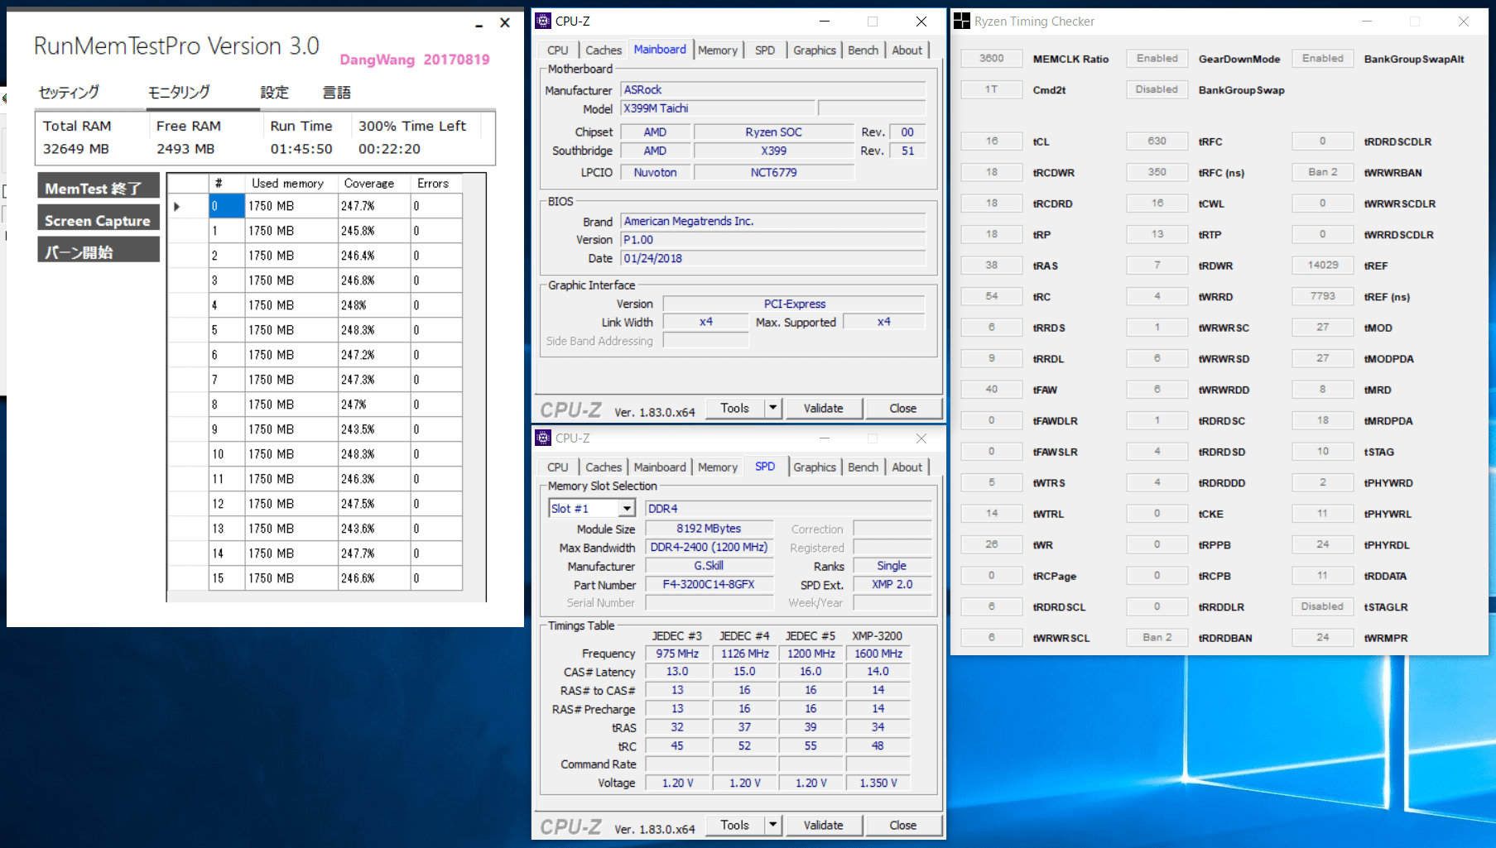Click the X399M Taichi model field
This screenshot has width=1496, height=848.
pyautogui.click(x=718, y=108)
